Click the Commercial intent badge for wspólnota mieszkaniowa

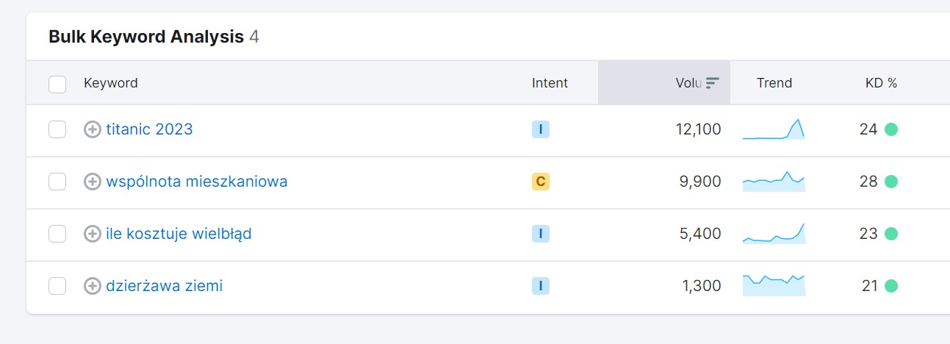click(541, 182)
